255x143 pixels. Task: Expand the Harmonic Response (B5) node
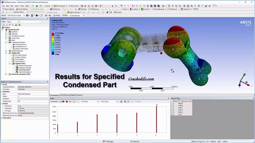6,74
